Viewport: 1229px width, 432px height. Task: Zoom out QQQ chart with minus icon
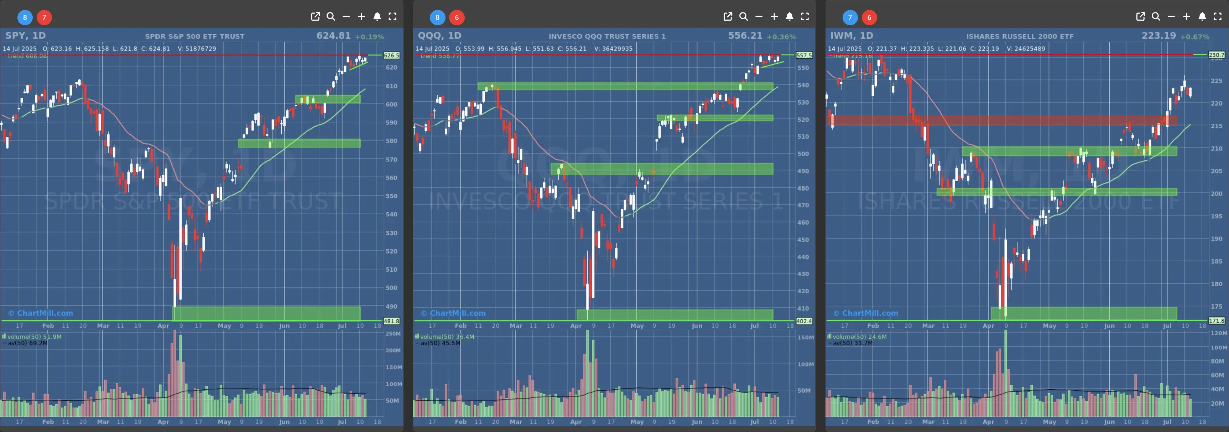click(x=759, y=17)
